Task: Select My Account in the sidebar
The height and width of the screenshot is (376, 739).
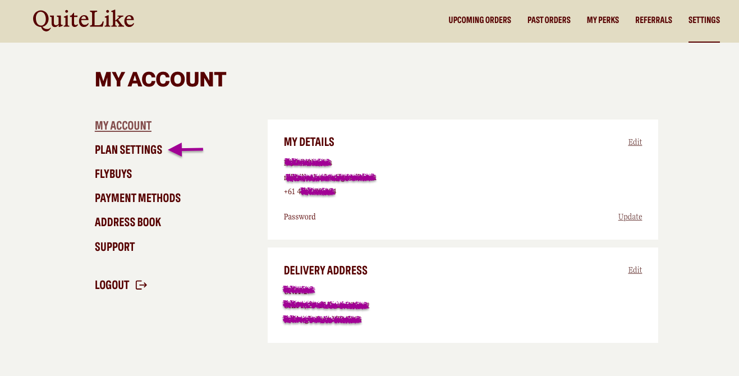Action: [123, 126]
